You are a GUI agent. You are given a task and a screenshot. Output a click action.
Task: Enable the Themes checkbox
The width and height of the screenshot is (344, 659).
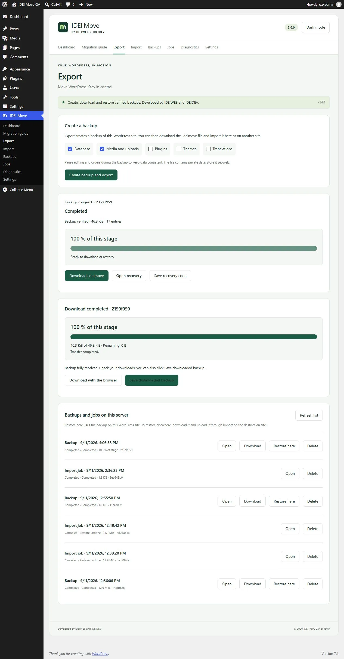(x=179, y=149)
